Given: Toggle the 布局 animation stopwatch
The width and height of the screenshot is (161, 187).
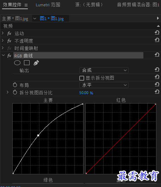Looking at the screenshot, I should [15, 85].
